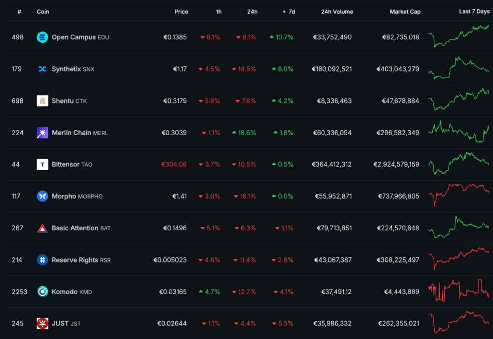The width and height of the screenshot is (493, 339).
Task: Click the Basic Attention BAT triangle icon
Action: pyautogui.click(x=42, y=228)
